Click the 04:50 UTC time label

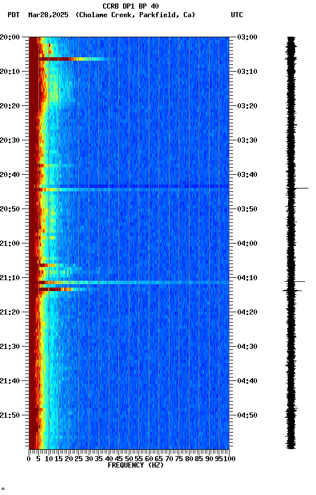[247, 416]
